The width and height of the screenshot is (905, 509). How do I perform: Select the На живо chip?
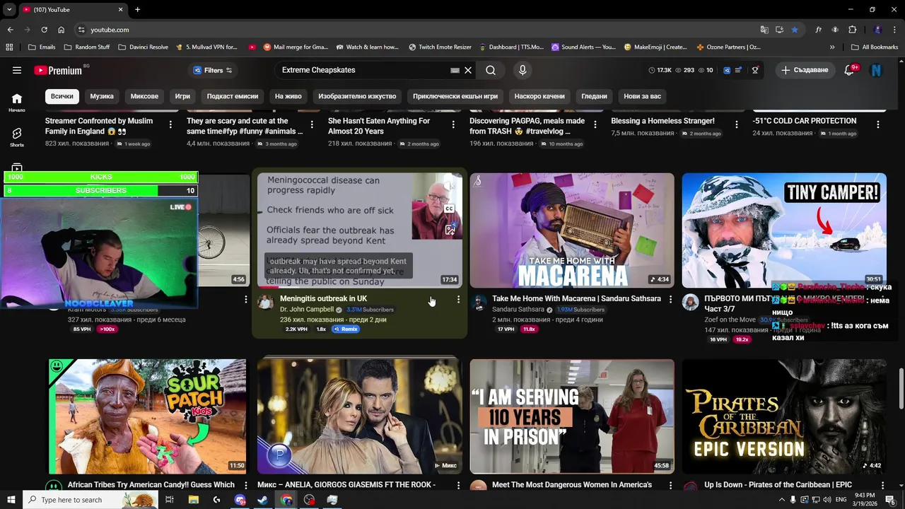(x=288, y=96)
